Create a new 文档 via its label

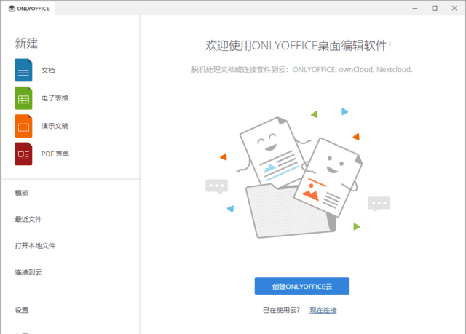coord(48,71)
